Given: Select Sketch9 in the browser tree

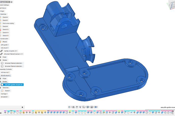Looking at the screenshot, I should pyautogui.click(x=5, y=26).
